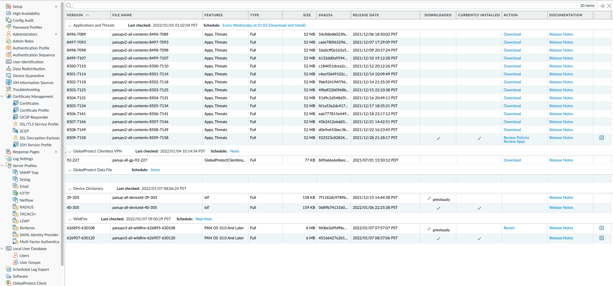Collapse the WildFire section chevron
The image size is (613, 286).
coord(70,219)
